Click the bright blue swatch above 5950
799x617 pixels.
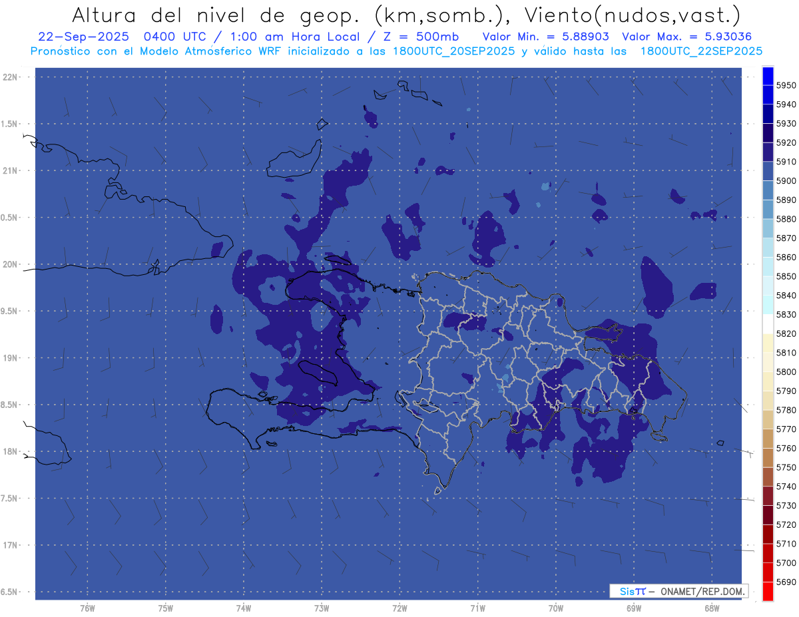pyautogui.click(x=768, y=75)
